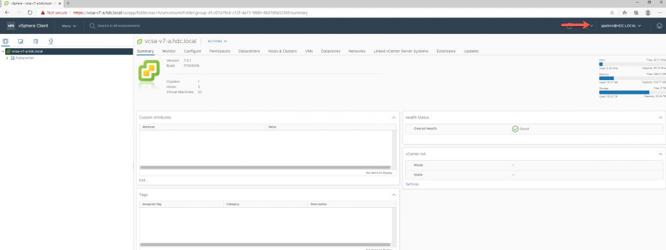
Task: Open the Storage inventory view icon
Action: click(35, 41)
